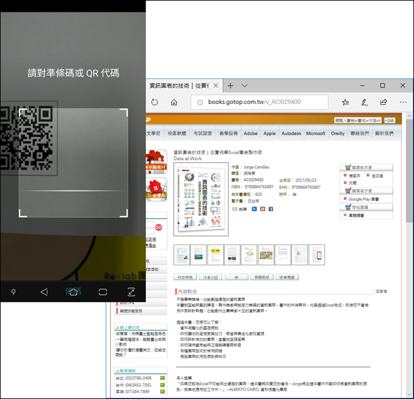The height and width of the screenshot is (399, 414).
Task: Open the 聯絡我們 navigation item
Action: tap(360, 134)
